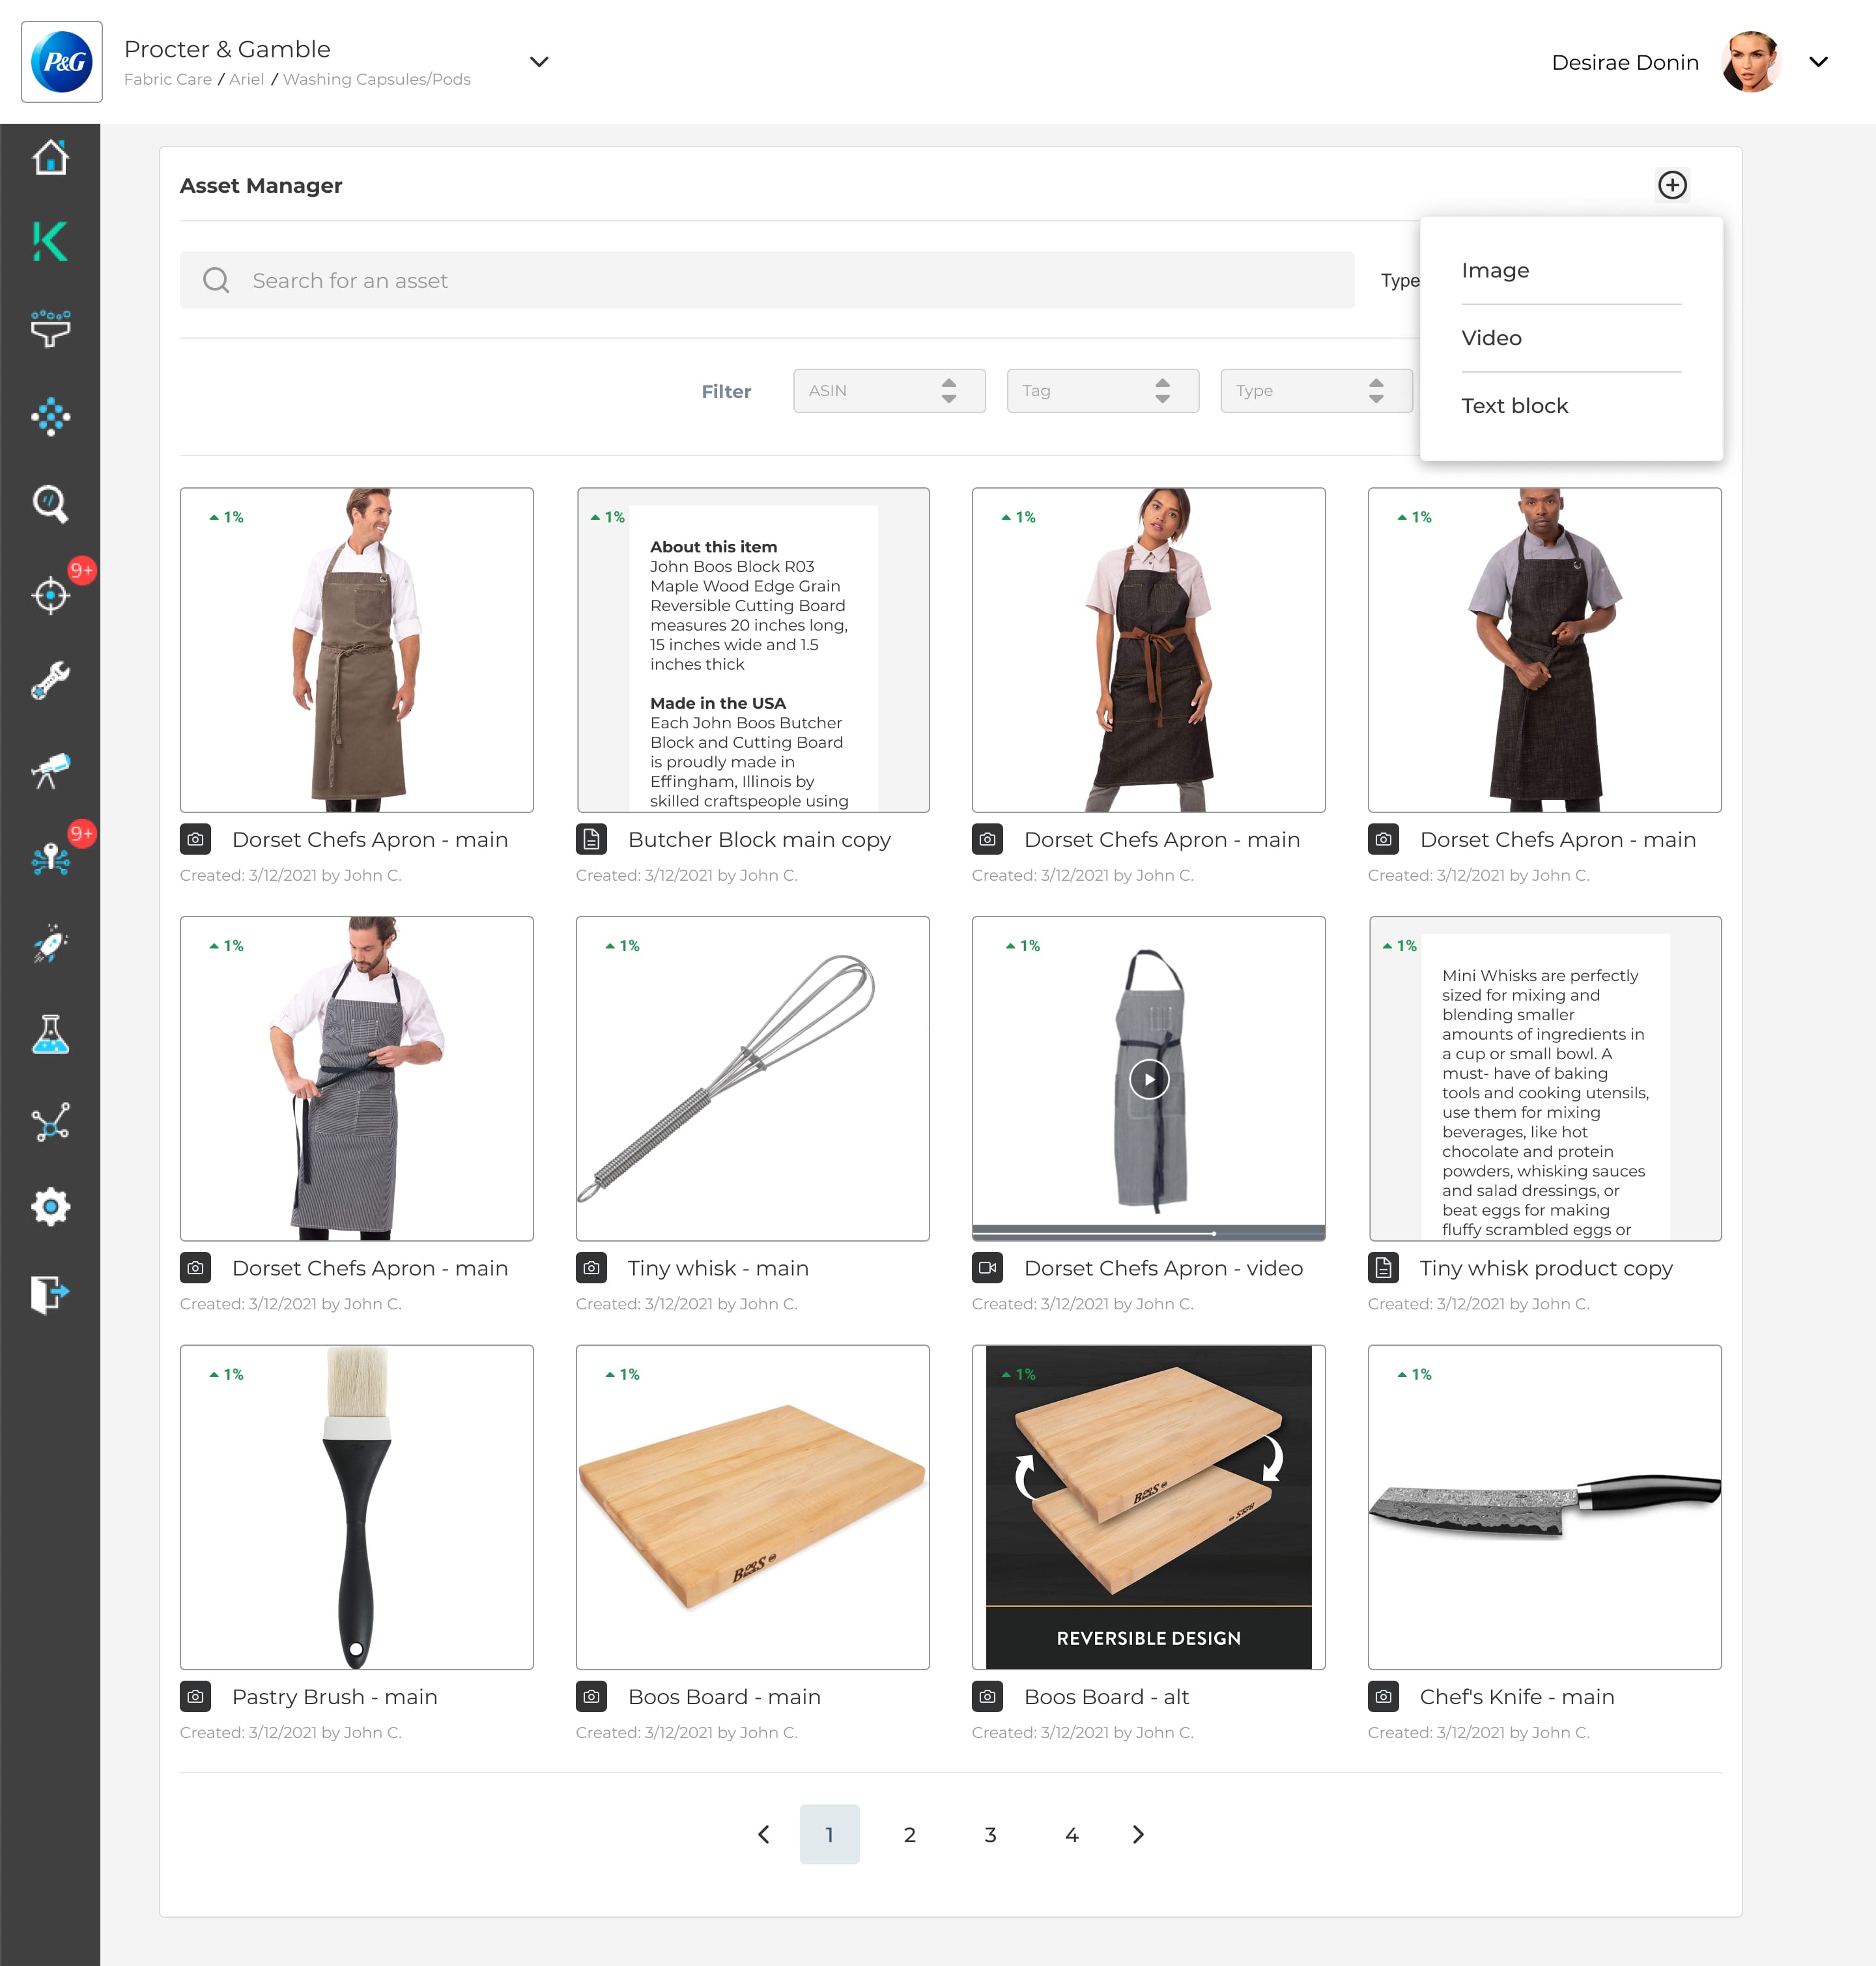
Task: Click the logout door icon in the sidebar
Action: (50, 1293)
